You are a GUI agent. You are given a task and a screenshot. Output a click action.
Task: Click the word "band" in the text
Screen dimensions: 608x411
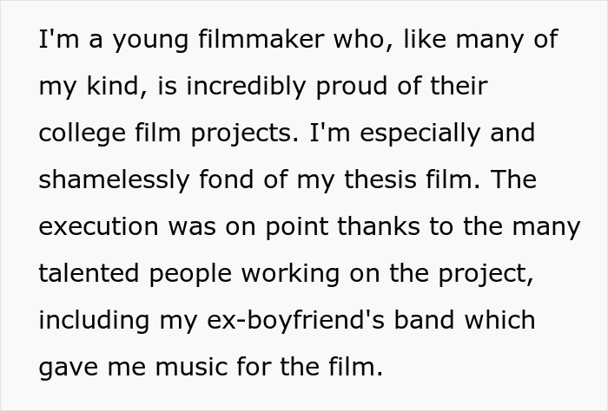click(x=426, y=321)
